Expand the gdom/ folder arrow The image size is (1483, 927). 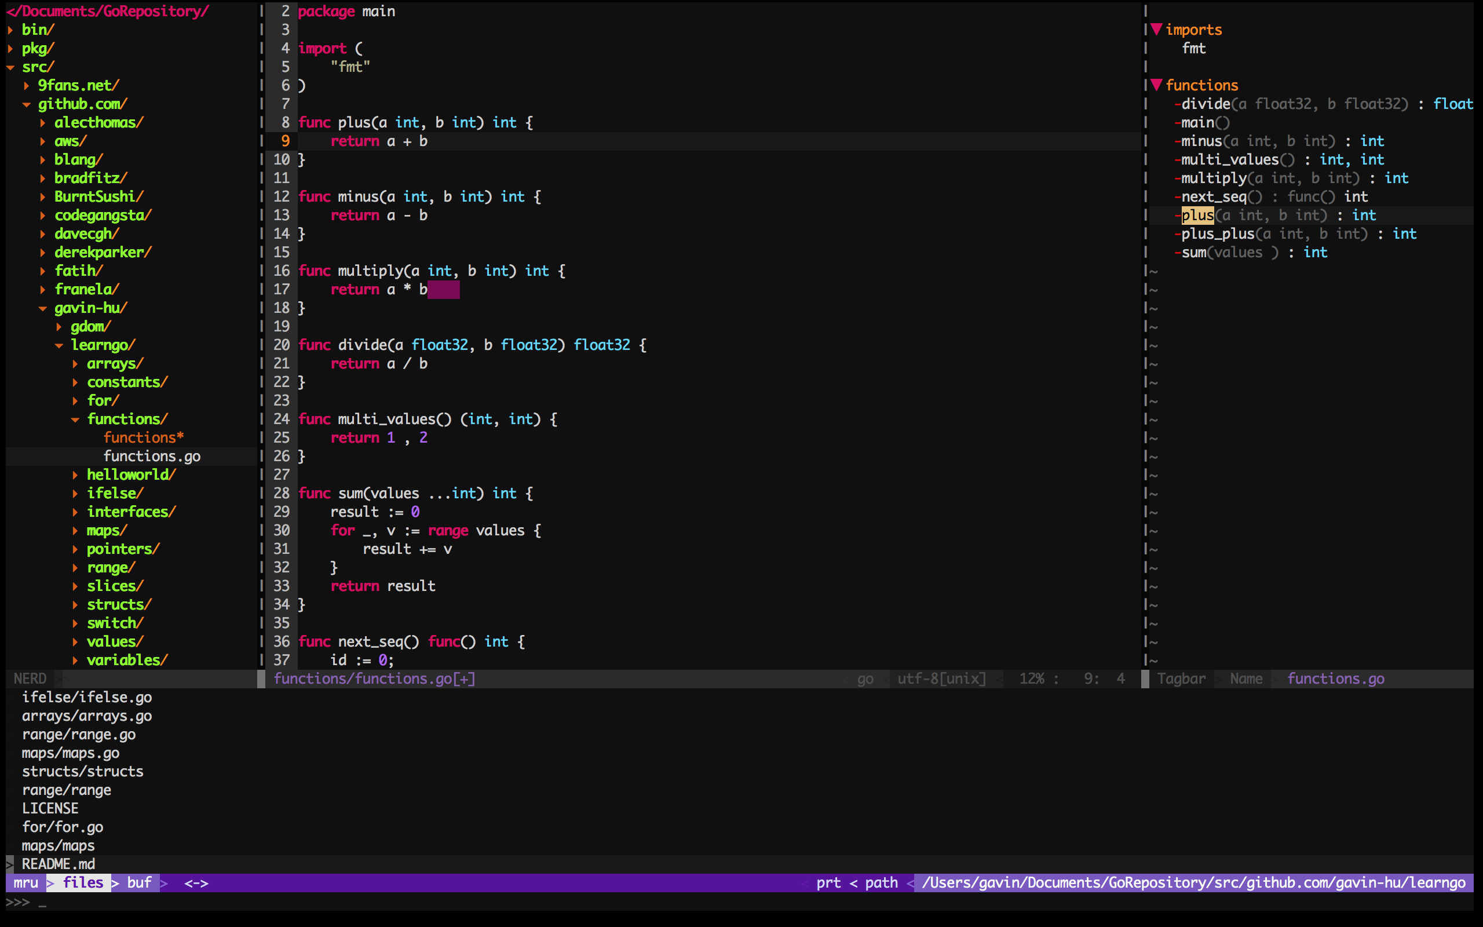pyautogui.click(x=59, y=327)
